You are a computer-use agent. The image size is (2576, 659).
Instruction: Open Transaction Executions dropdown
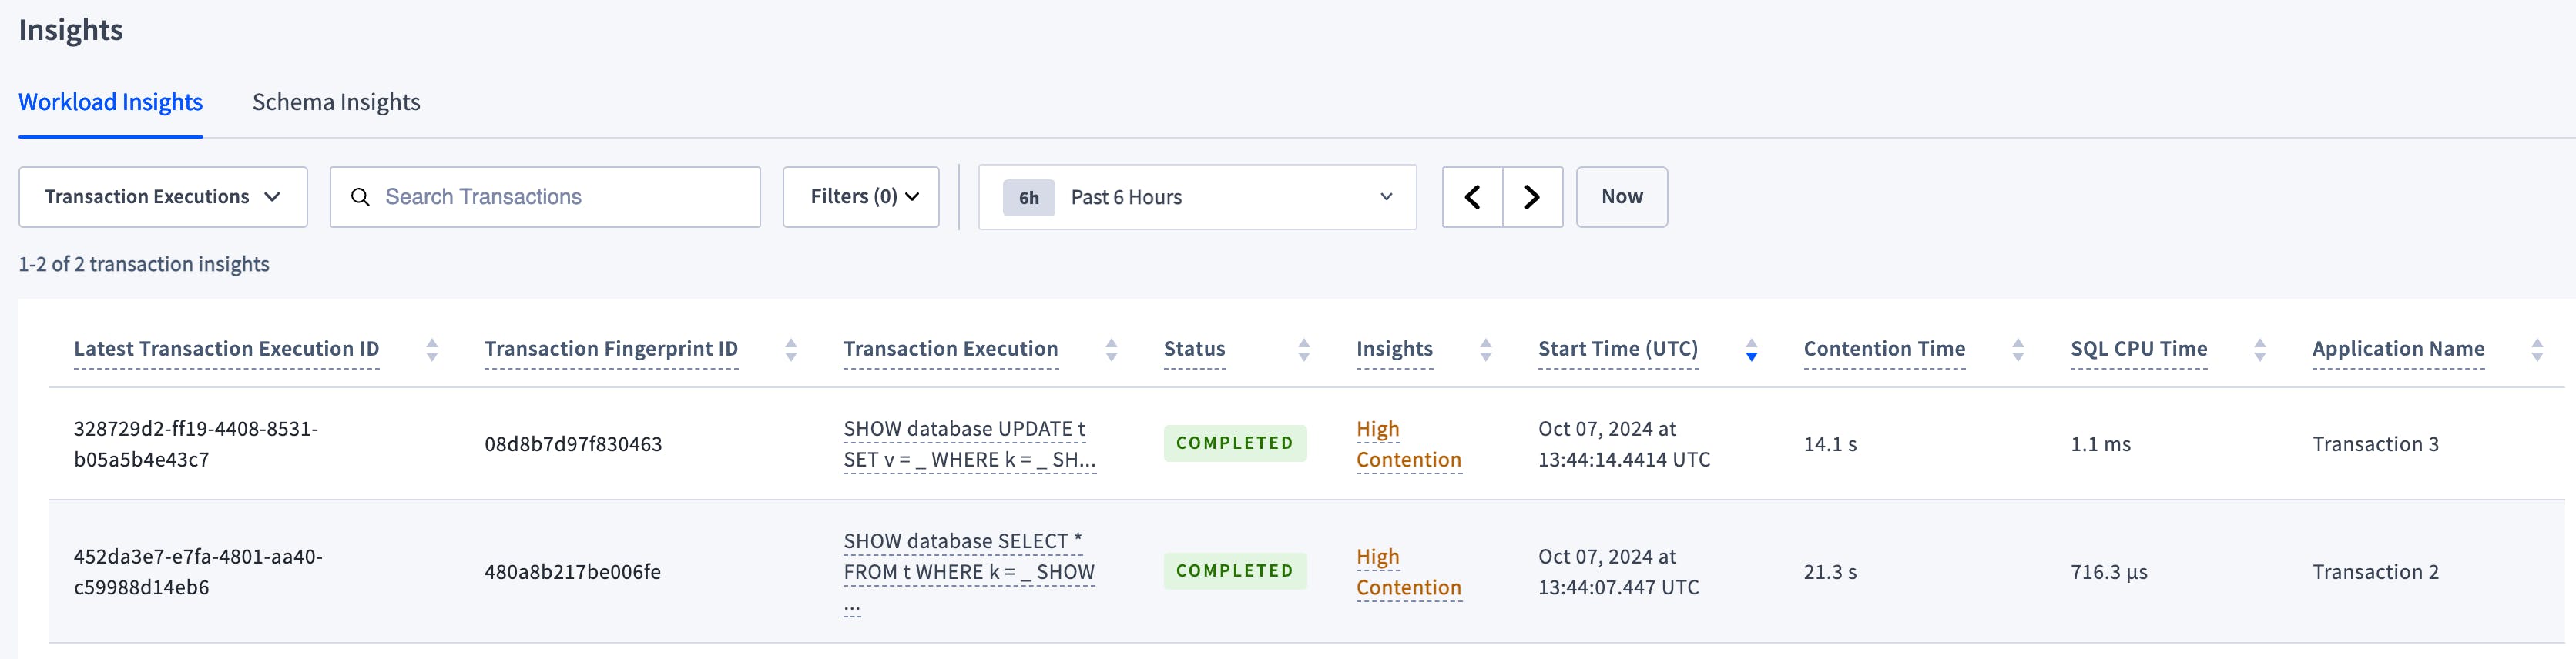click(163, 197)
